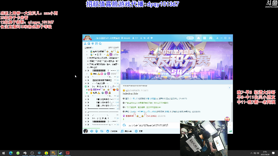
Task: Click the channel avatar in YY title bar
Action: coord(87,38)
